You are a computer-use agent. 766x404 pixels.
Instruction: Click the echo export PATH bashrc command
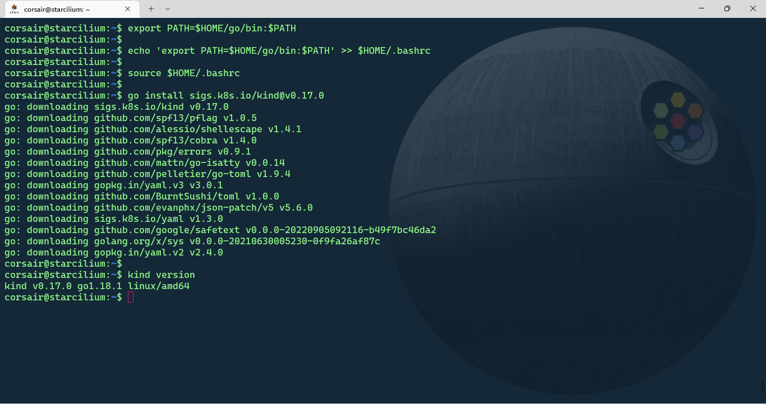point(279,50)
